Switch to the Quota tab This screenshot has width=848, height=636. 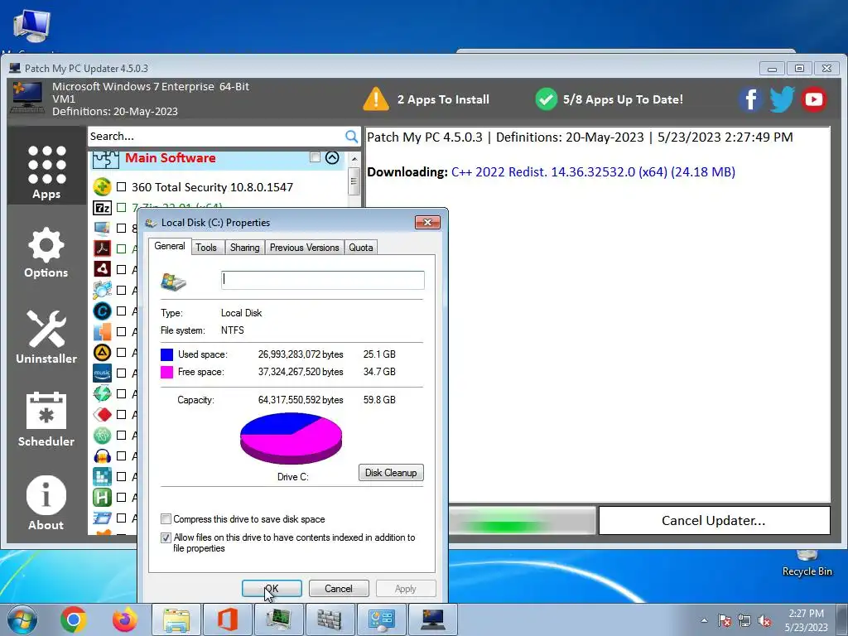click(361, 247)
